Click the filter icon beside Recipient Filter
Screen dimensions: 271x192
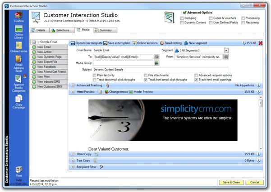[x=101, y=167]
